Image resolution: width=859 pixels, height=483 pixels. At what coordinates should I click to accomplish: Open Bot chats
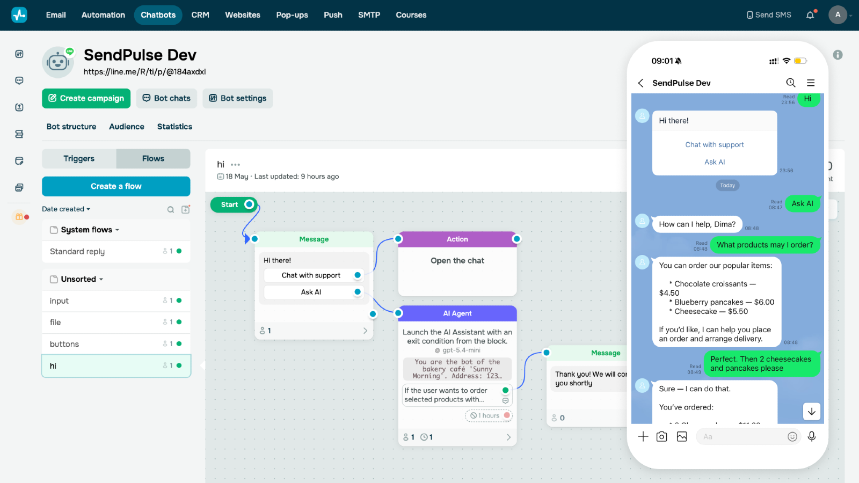(166, 98)
